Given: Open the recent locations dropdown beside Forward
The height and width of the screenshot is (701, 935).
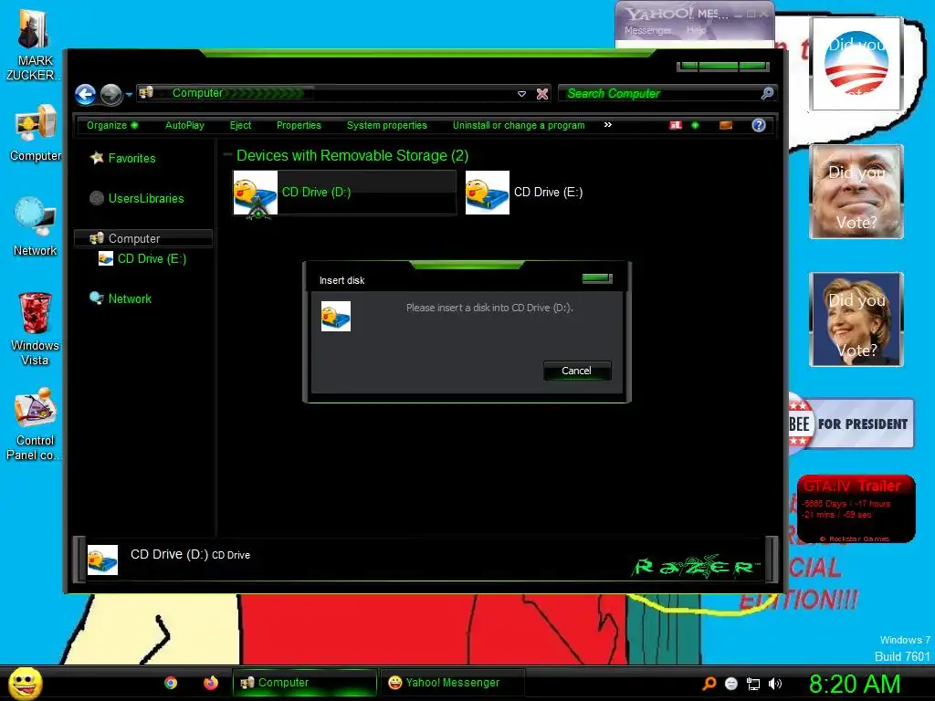Looking at the screenshot, I should coord(129,94).
